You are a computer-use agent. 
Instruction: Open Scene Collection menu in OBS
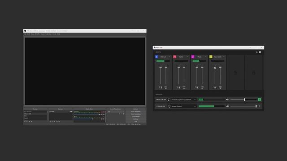coord(46,34)
